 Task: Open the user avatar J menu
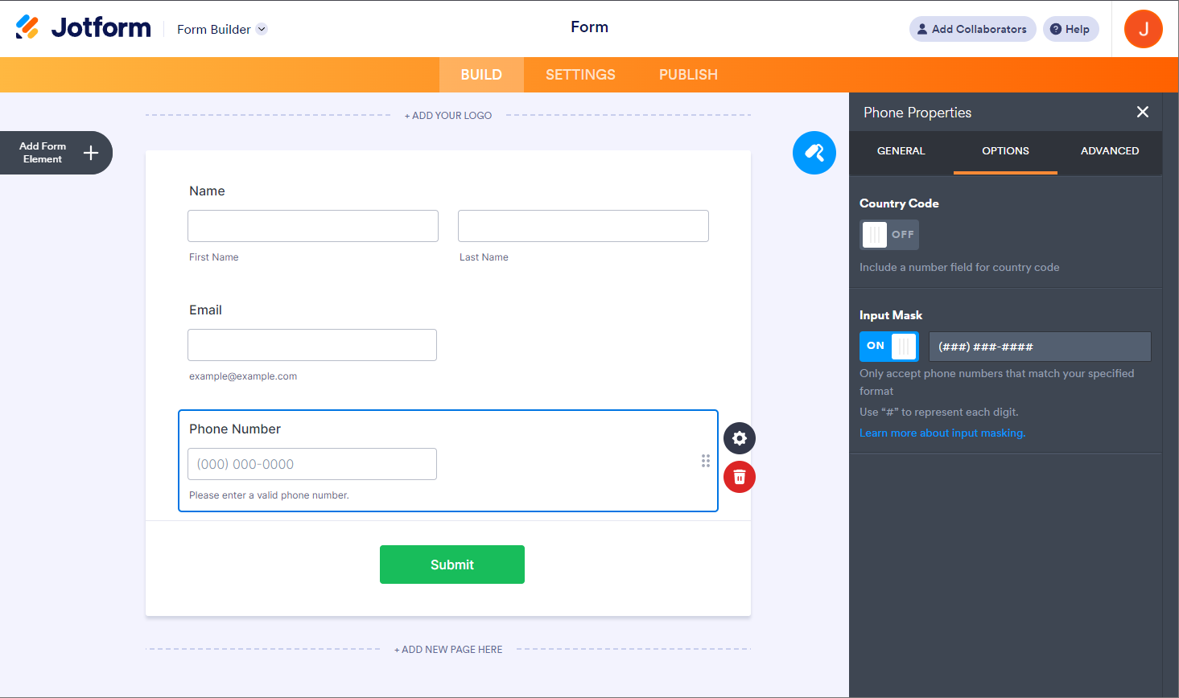pyautogui.click(x=1143, y=29)
